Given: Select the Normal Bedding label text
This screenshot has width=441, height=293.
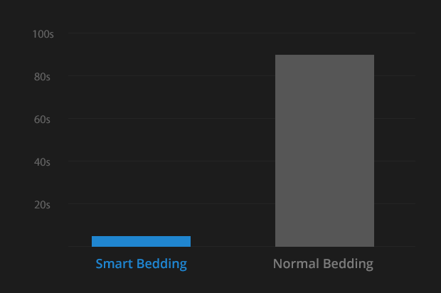Looking at the screenshot, I should tap(323, 265).
